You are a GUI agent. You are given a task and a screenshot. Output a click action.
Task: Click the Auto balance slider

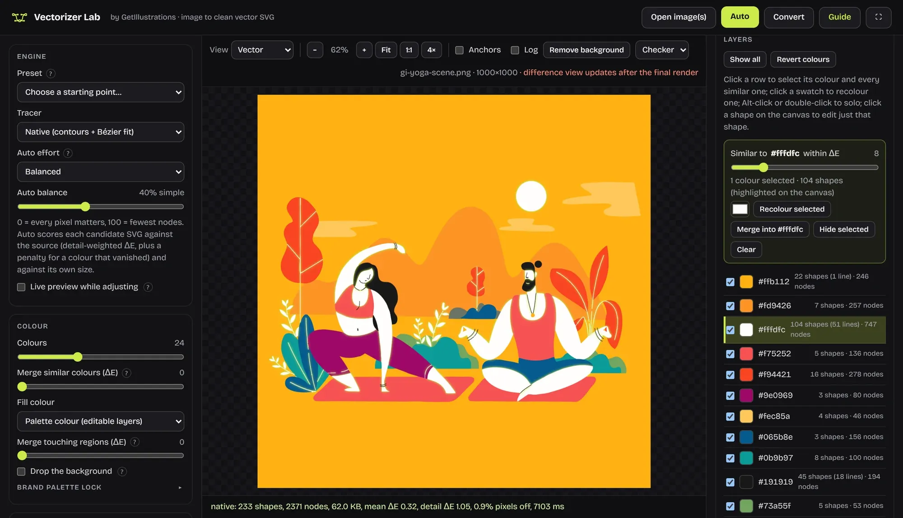(x=101, y=207)
